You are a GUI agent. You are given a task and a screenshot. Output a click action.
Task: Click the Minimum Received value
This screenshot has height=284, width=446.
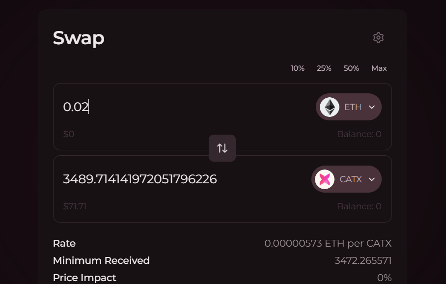tap(363, 260)
